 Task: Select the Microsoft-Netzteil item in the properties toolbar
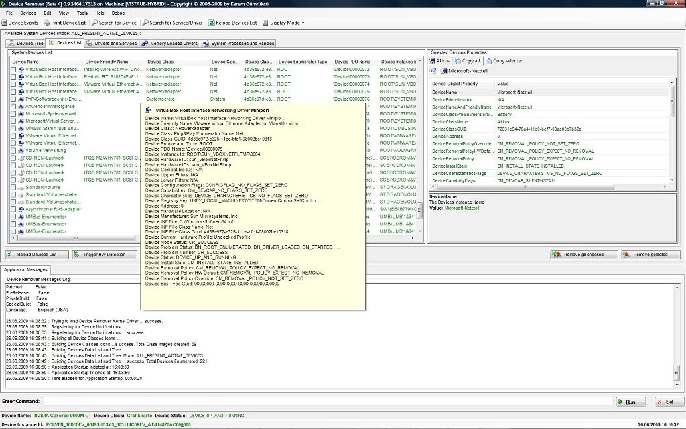tap(464, 71)
